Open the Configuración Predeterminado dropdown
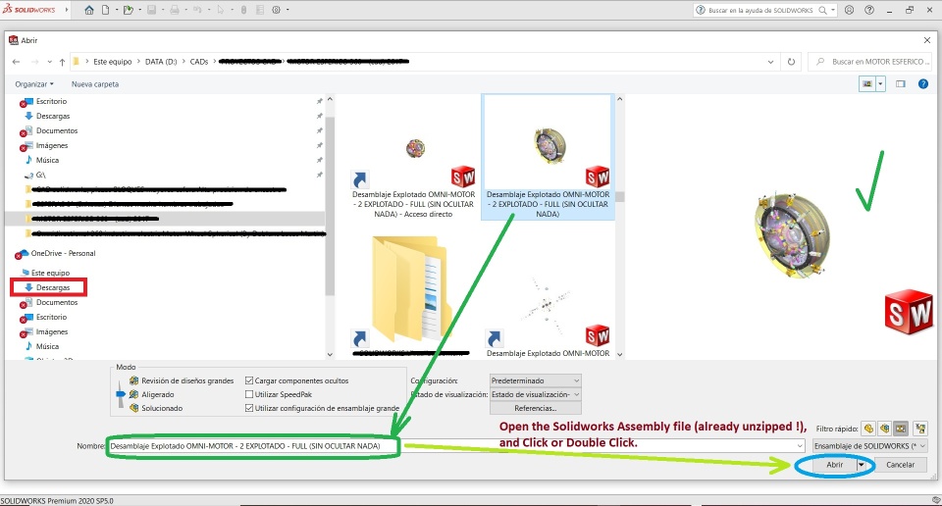This screenshot has height=506, width=942. pyautogui.click(x=536, y=380)
